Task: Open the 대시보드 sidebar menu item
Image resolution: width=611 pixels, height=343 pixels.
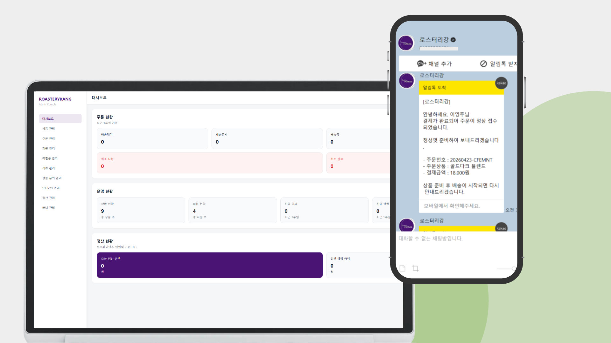Action: tap(60, 119)
